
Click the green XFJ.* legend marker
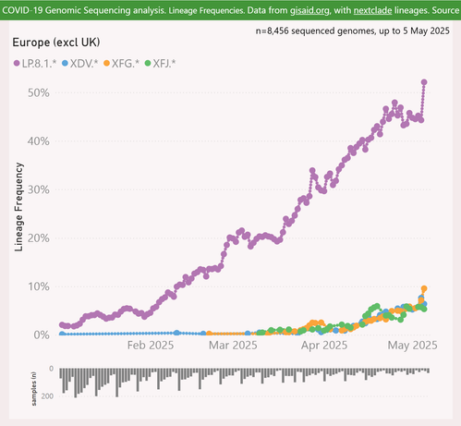point(148,64)
